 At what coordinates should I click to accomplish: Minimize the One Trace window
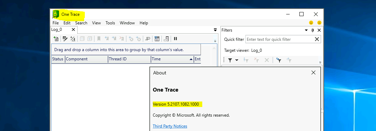tap(288, 14)
